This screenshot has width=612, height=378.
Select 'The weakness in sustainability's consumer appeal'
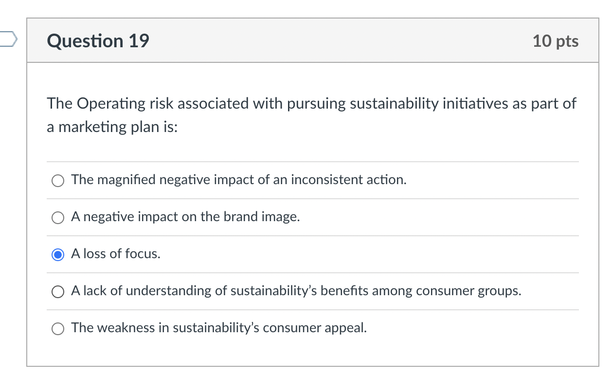coord(57,328)
